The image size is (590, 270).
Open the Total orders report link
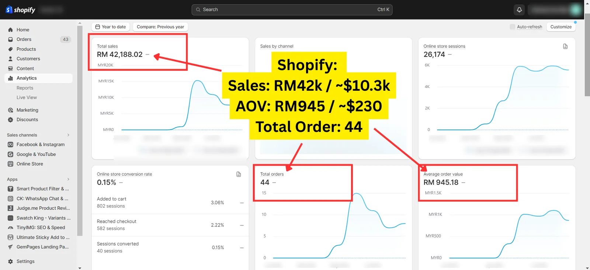coord(272,174)
